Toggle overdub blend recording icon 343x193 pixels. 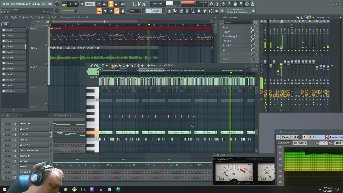tap(117, 4)
